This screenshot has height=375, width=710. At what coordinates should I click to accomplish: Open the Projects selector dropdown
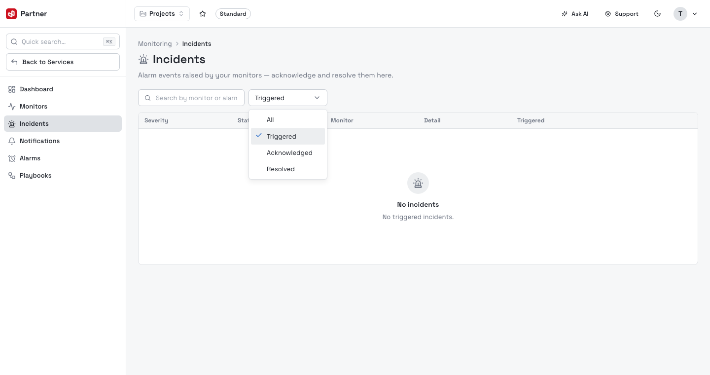click(162, 14)
